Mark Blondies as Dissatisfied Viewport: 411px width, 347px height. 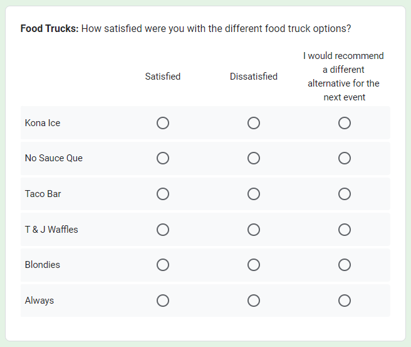(x=254, y=265)
